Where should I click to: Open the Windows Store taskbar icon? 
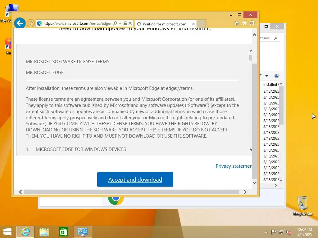coord(63,232)
